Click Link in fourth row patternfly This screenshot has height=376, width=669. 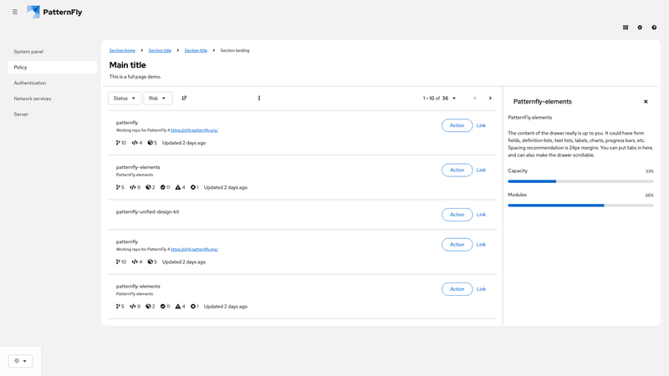(481, 244)
